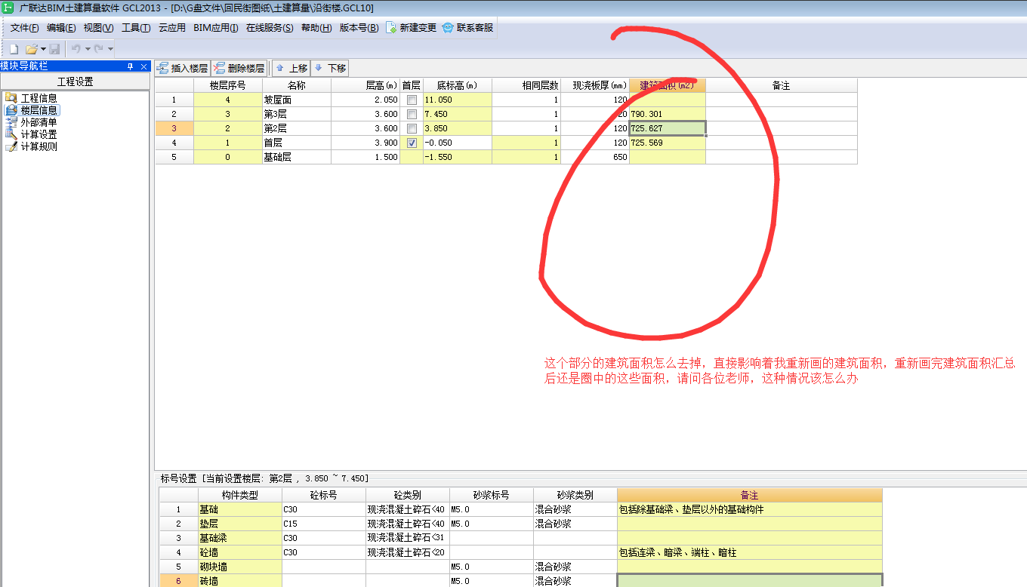Click the app logo in the title bar
The height and width of the screenshot is (587, 1027).
[x=8, y=8]
